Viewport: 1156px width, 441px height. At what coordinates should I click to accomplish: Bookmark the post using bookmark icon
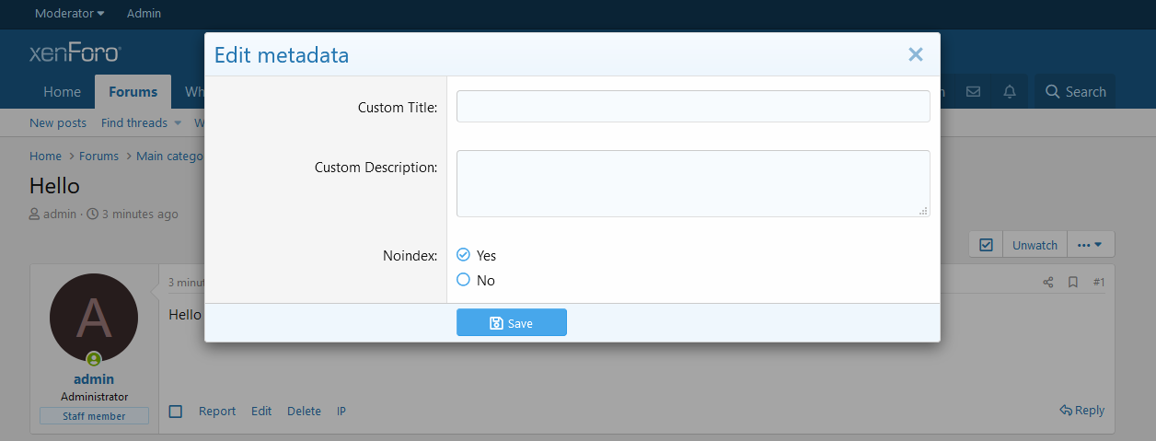pos(1073,282)
